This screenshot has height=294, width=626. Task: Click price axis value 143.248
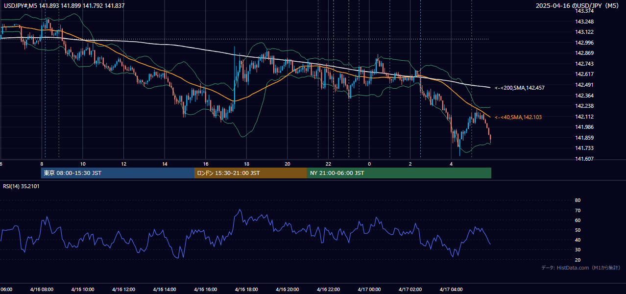click(584, 22)
